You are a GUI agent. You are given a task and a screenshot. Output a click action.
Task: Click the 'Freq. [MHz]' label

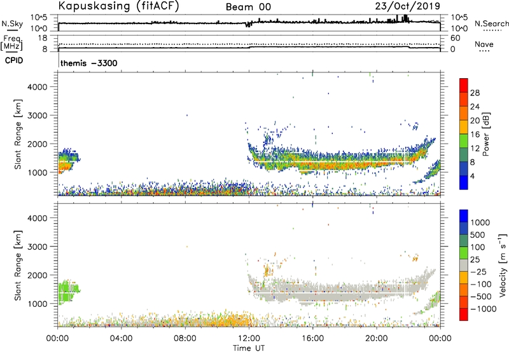click(13, 43)
